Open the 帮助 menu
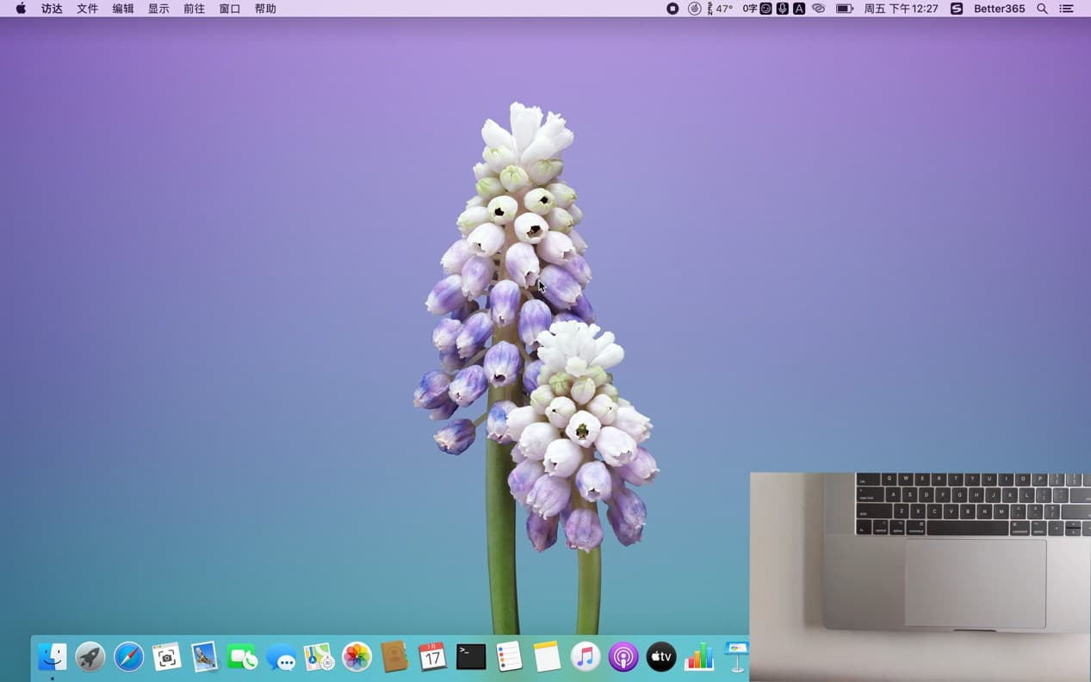Image resolution: width=1091 pixels, height=682 pixels. [x=265, y=9]
